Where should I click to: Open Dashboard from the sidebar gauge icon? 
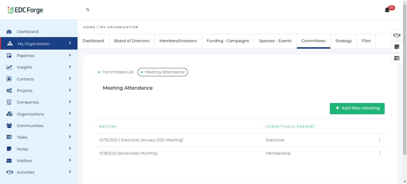tap(9, 32)
